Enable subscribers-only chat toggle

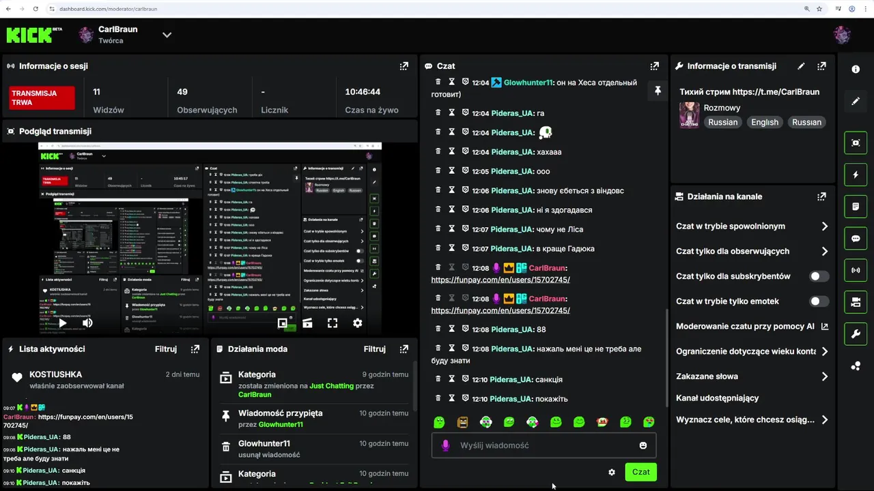coord(819,276)
